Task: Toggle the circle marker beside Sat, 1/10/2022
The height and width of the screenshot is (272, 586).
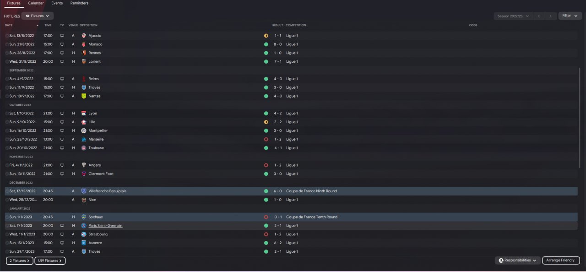Action: point(7,114)
